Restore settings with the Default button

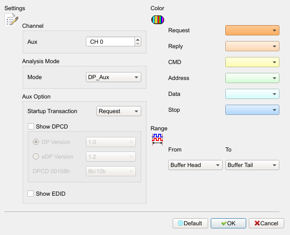coord(190,223)
